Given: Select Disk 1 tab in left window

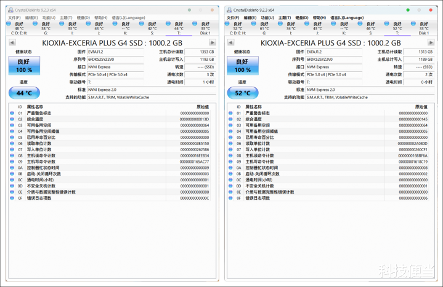Looking at the screenshot, I should click(205, 28).
